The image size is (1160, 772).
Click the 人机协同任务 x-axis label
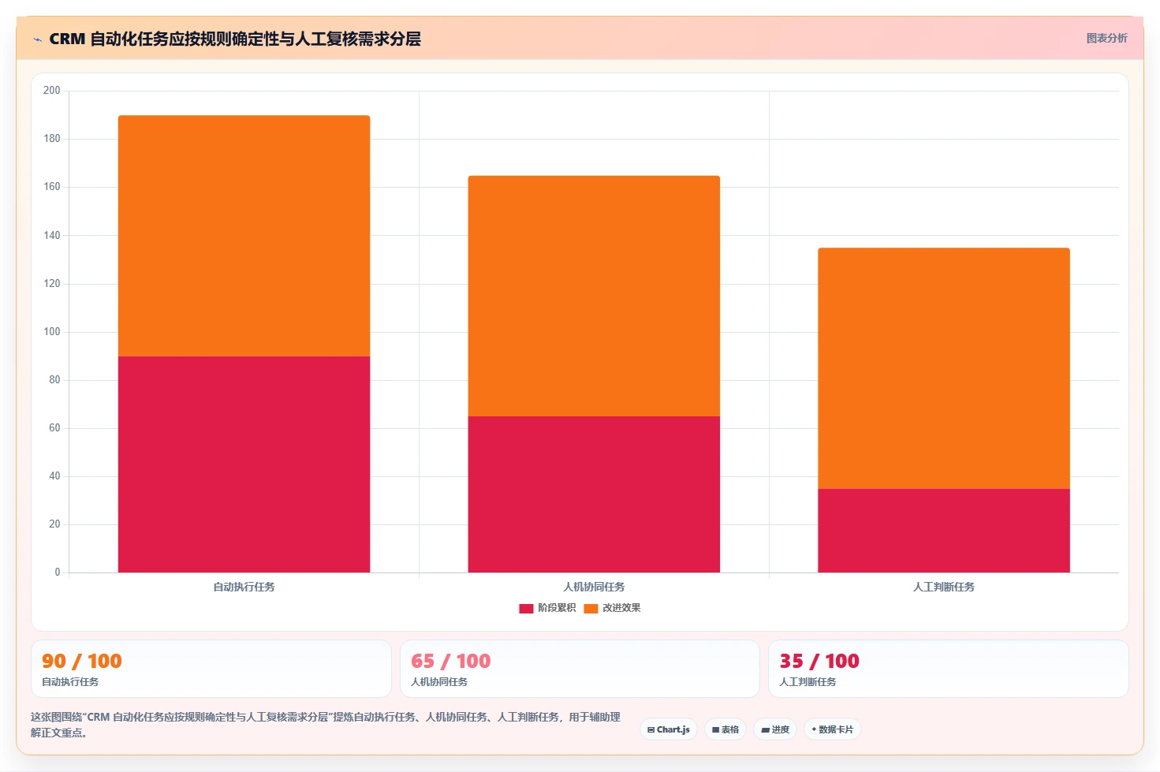[x=594, y=587]
